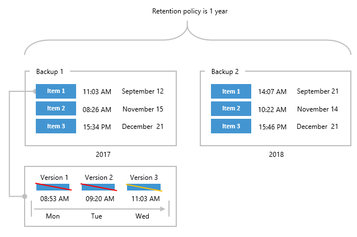357x237 pixels.
Task: Click the Version 3 bar with yellow line
Action: (144, 187)
